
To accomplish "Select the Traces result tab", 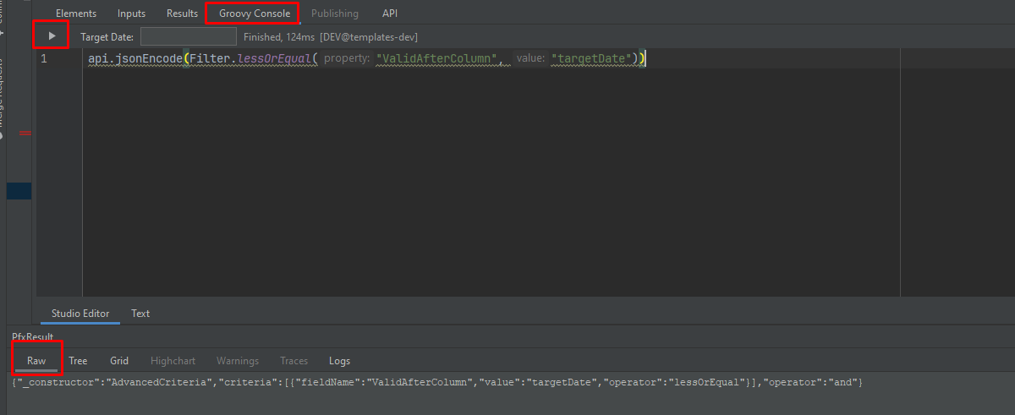I will (294, 361).
